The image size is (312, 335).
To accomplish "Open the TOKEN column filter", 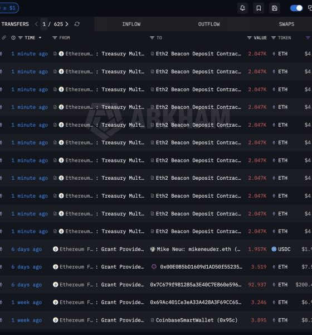I will [x=274, y=38].
